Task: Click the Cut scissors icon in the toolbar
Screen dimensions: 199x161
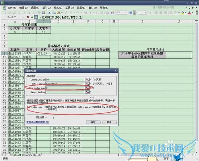Action: [x=49, y=13]
